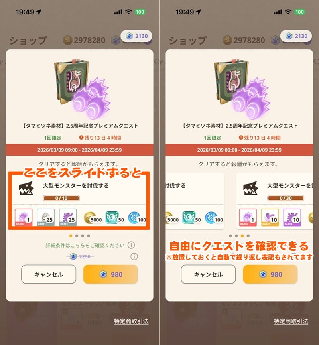
Task: Open 特定商取引法 link on the right screen
Action: 291,321
